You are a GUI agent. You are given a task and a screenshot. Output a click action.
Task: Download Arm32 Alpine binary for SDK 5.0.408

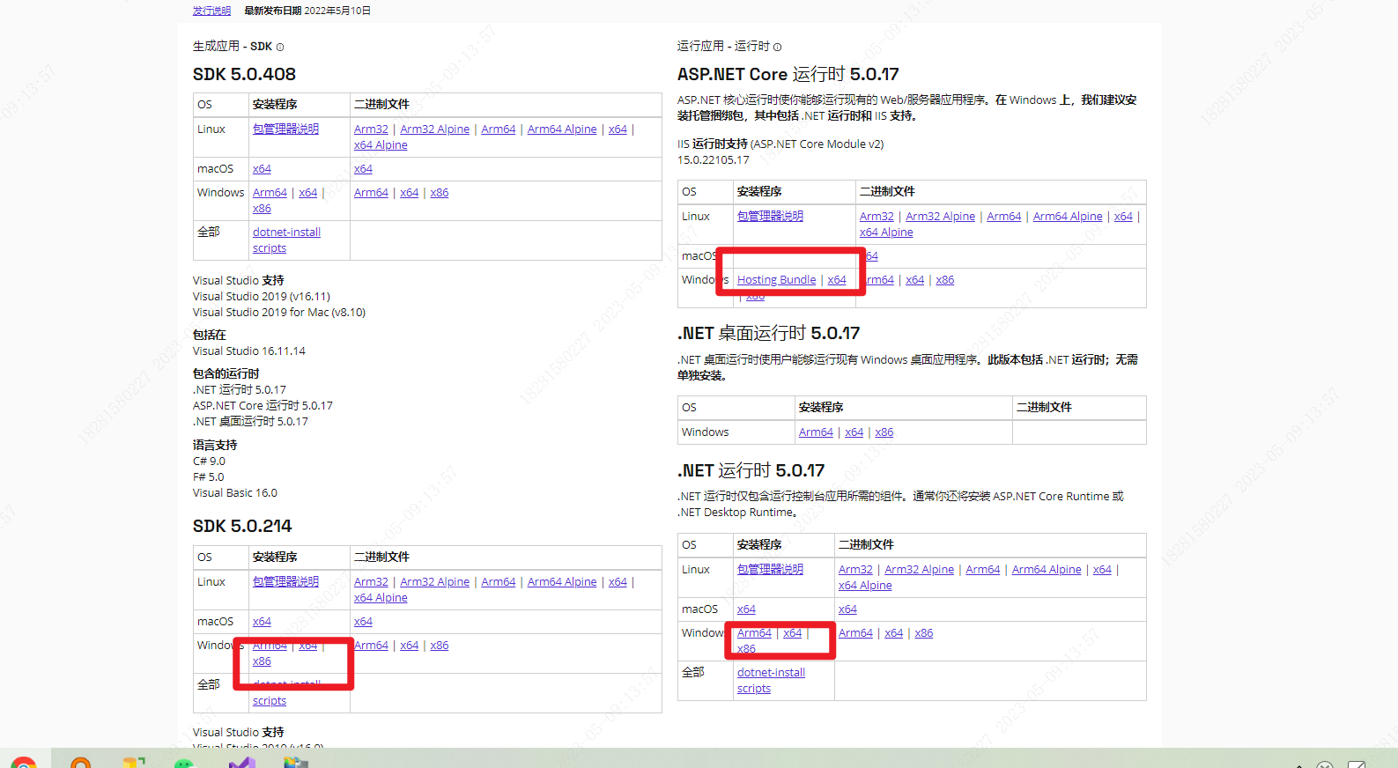point(434,129)
